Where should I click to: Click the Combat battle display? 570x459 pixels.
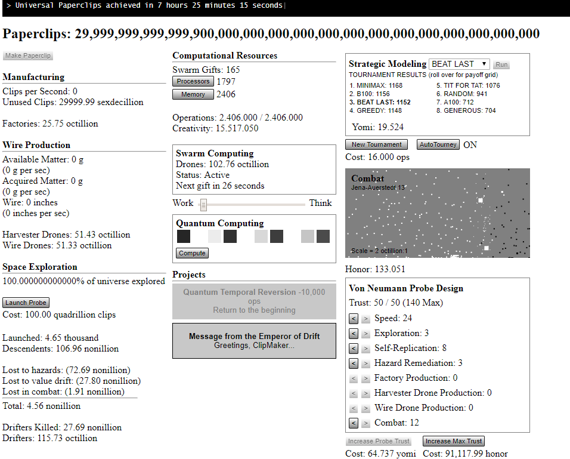(x=437, y=213)
